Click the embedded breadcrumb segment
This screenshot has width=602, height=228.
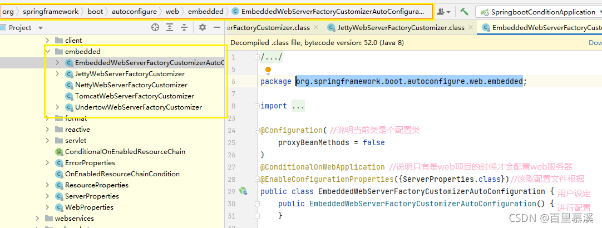[206, 12]
